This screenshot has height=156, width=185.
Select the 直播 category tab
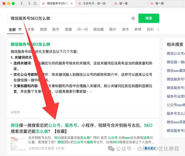[68, 29]
